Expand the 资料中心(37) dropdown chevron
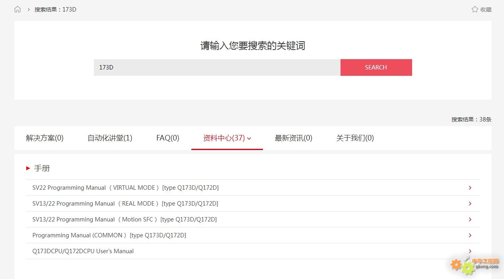Viewport: 504px width, 279px height. tap(249, 139)
